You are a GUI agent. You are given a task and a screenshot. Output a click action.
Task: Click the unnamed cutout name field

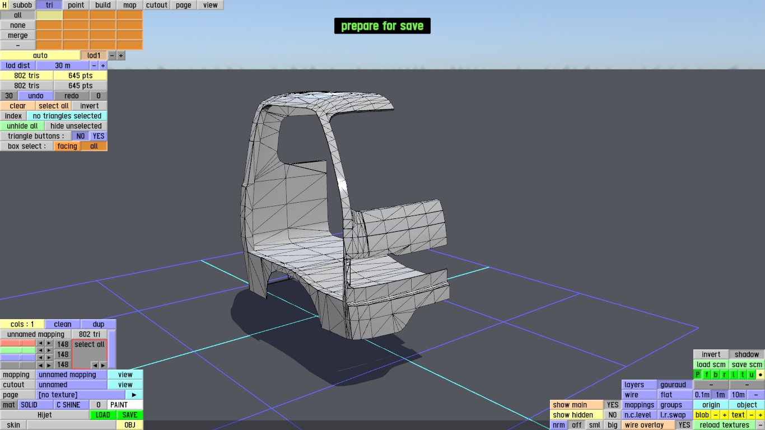[72, 385]
